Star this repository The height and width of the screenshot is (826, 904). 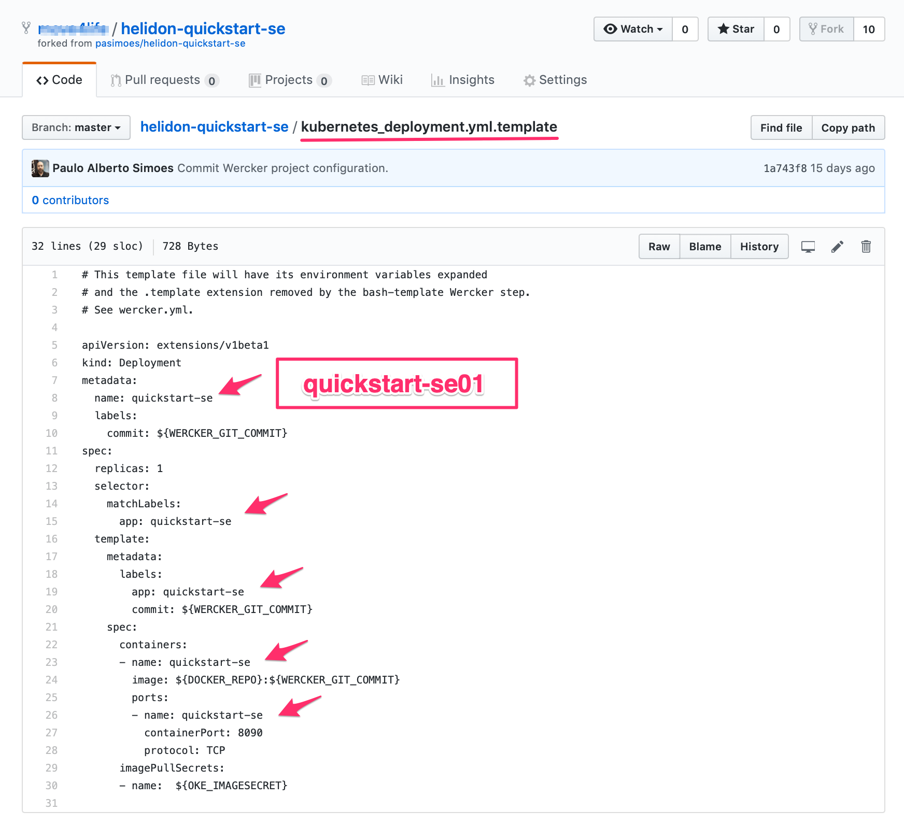tap(736, 29)
